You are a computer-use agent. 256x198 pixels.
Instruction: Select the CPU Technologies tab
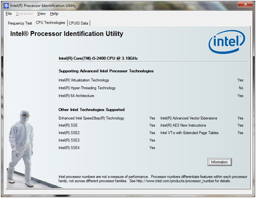pos(50,23)
